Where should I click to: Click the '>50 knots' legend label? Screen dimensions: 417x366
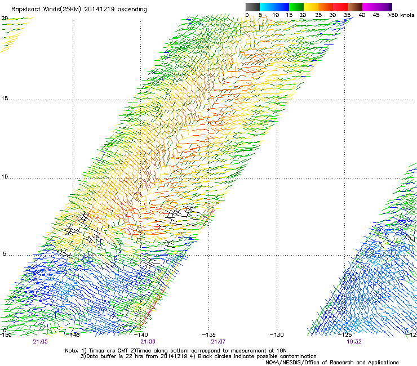click(401, 15)
